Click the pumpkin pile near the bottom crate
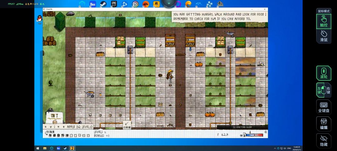 pos(210,114)
